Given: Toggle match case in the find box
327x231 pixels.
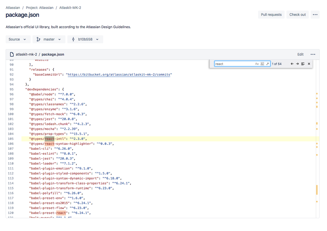Looking at the screenshot, I should coord(257,64).
